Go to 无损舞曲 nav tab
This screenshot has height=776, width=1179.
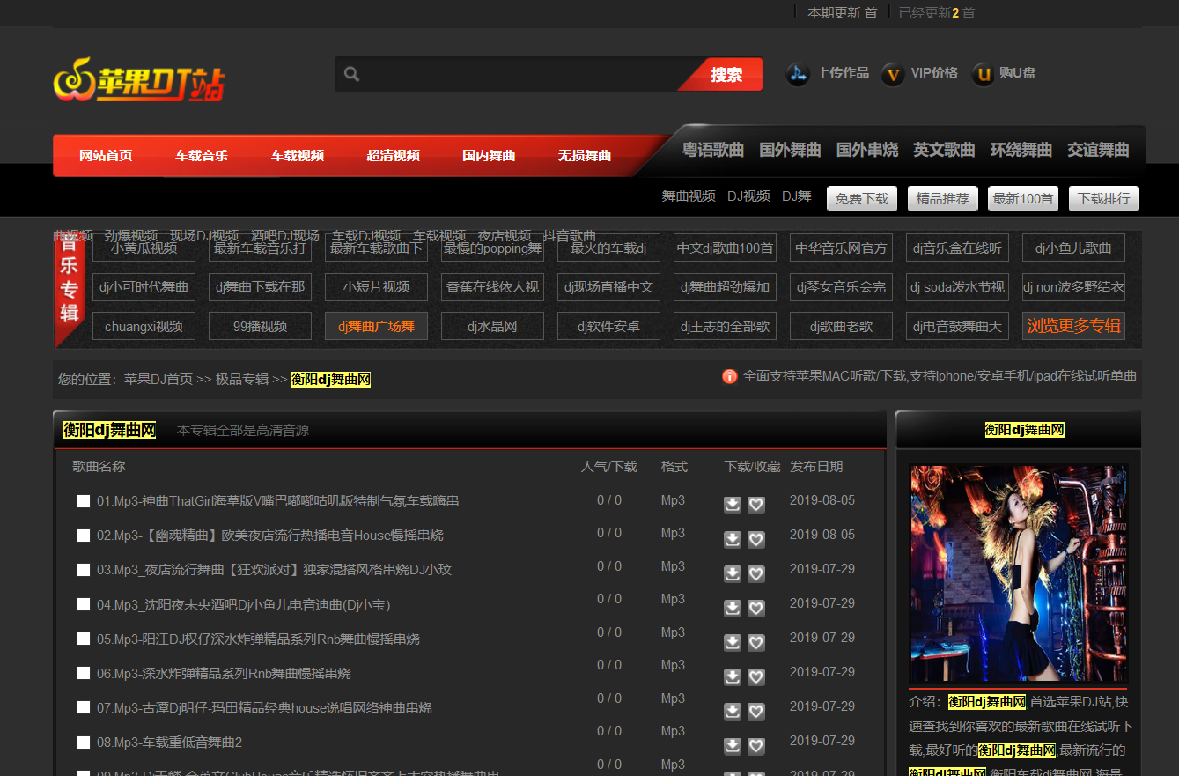[x=585, y=156]
